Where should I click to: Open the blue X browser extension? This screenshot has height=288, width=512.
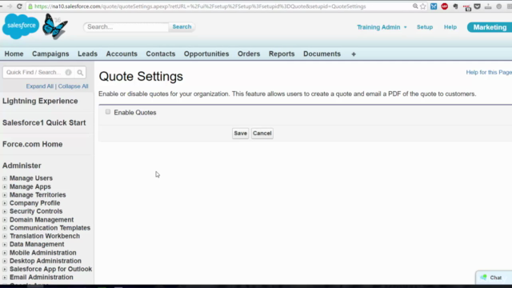click(x=434, y=6)
